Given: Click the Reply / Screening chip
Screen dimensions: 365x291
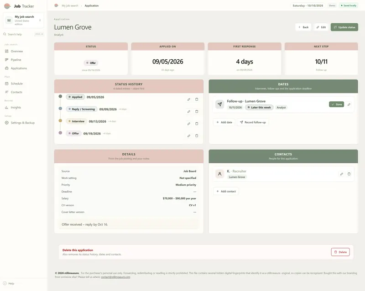Looking at the screenshot, I should point(82,109).
